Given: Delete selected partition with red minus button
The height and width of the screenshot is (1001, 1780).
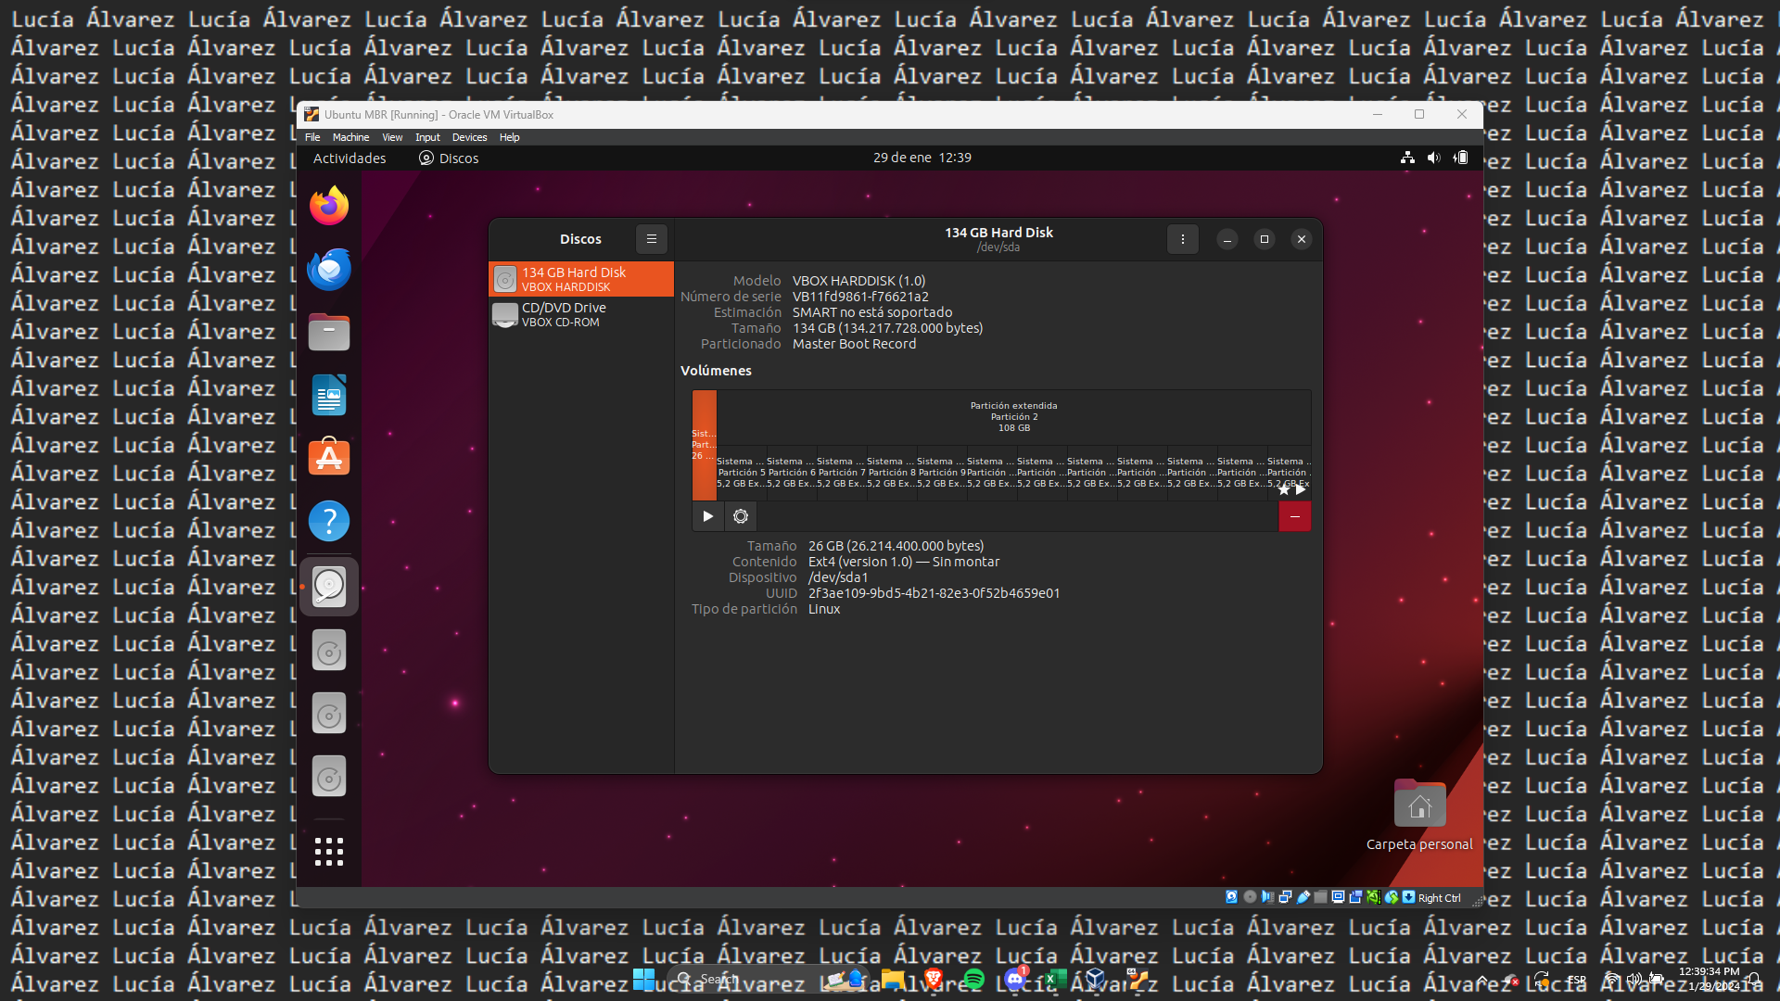Looking at the screenshot, I should [1294, 516].
